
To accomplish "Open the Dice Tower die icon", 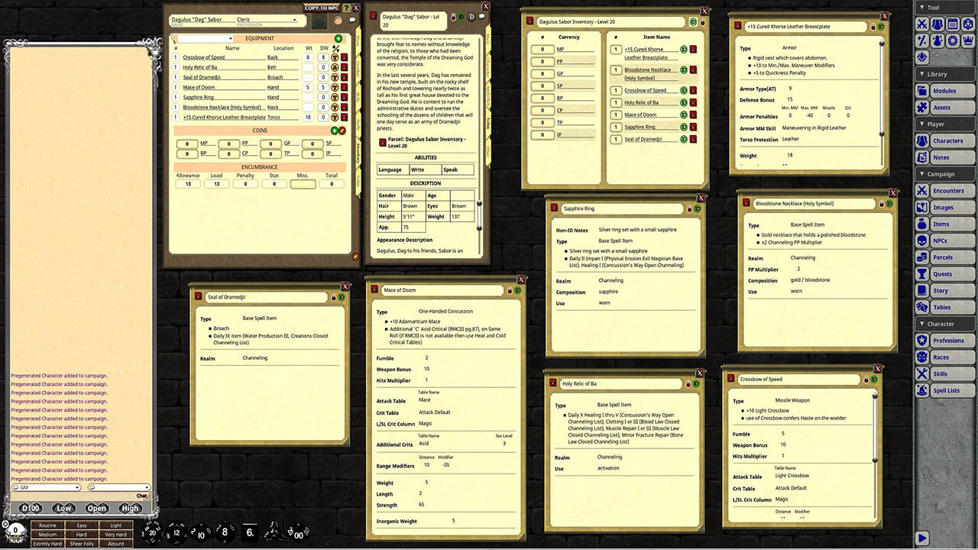I will 969,24.
